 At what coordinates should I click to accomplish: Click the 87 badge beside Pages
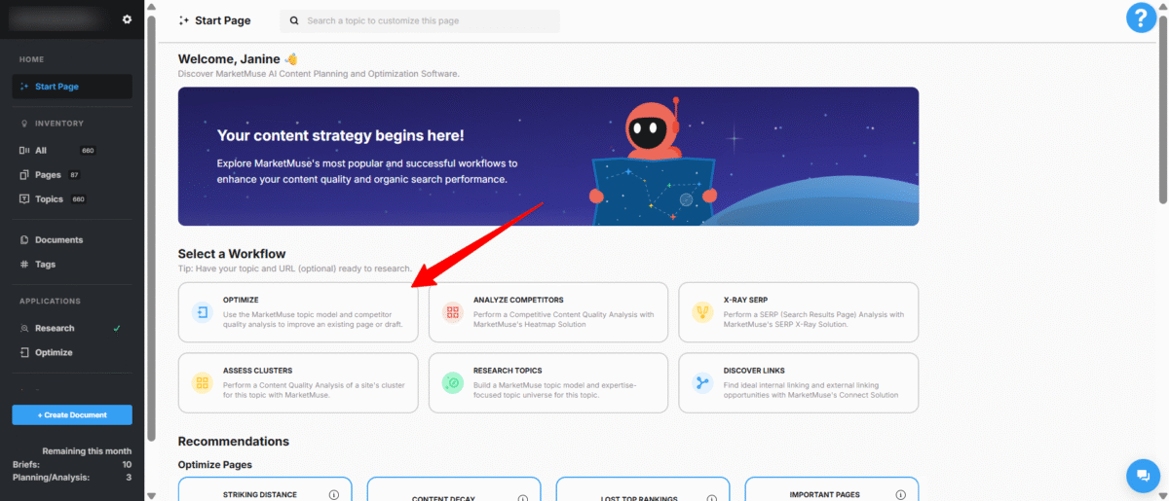click(x=74, y=175)
